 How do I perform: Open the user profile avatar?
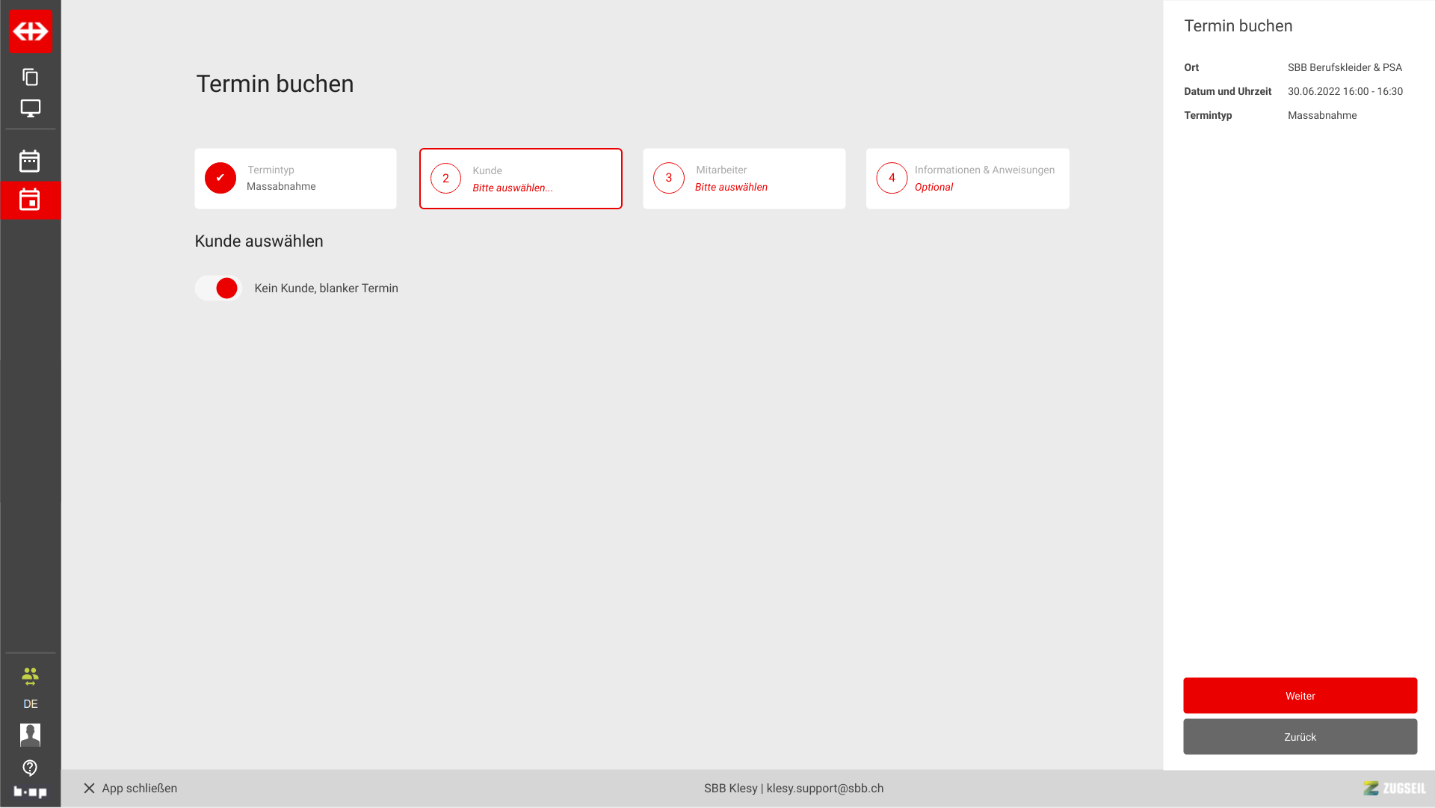point(30,735)
